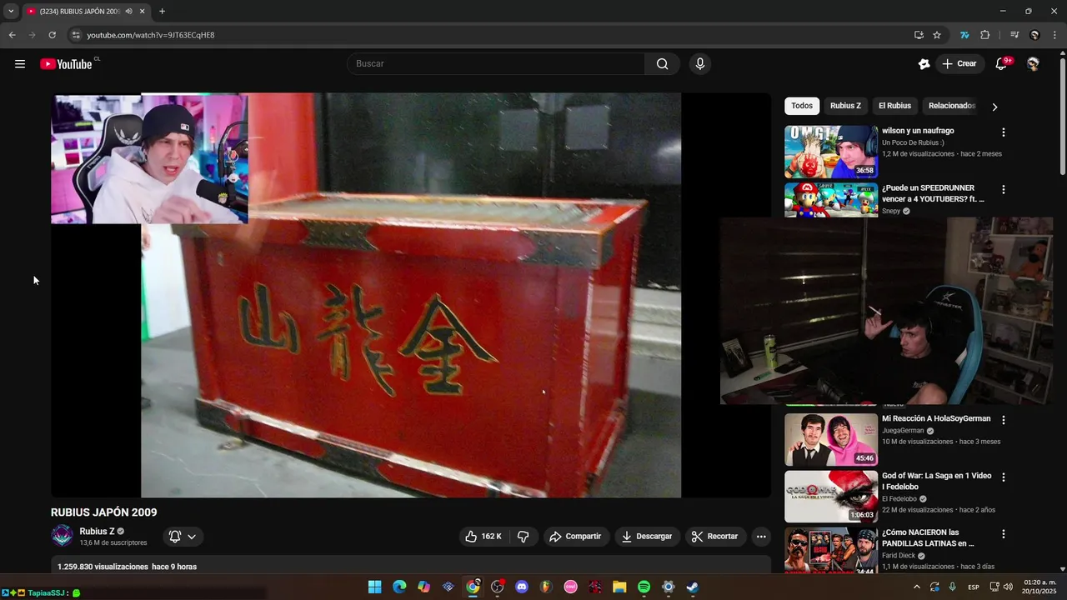Image resolution: width=1067 pixels, height=600 pixels.
Task: Open Discord from the taskbar
Action: tap(522, 587)
